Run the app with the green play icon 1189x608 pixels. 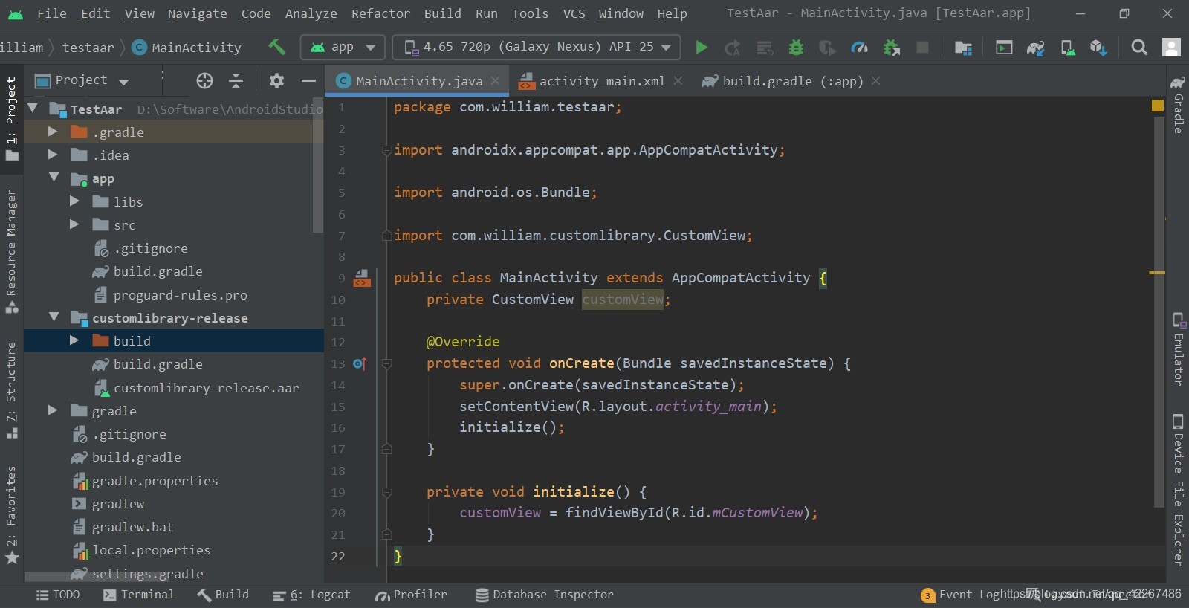tap(701, 48)
